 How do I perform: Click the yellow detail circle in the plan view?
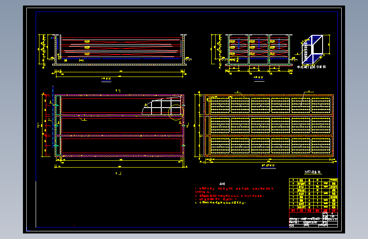click(x=176, y=112)
